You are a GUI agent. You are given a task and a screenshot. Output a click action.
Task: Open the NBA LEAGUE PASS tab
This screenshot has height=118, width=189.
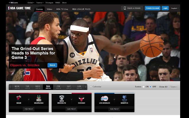(x=81, y=9)
